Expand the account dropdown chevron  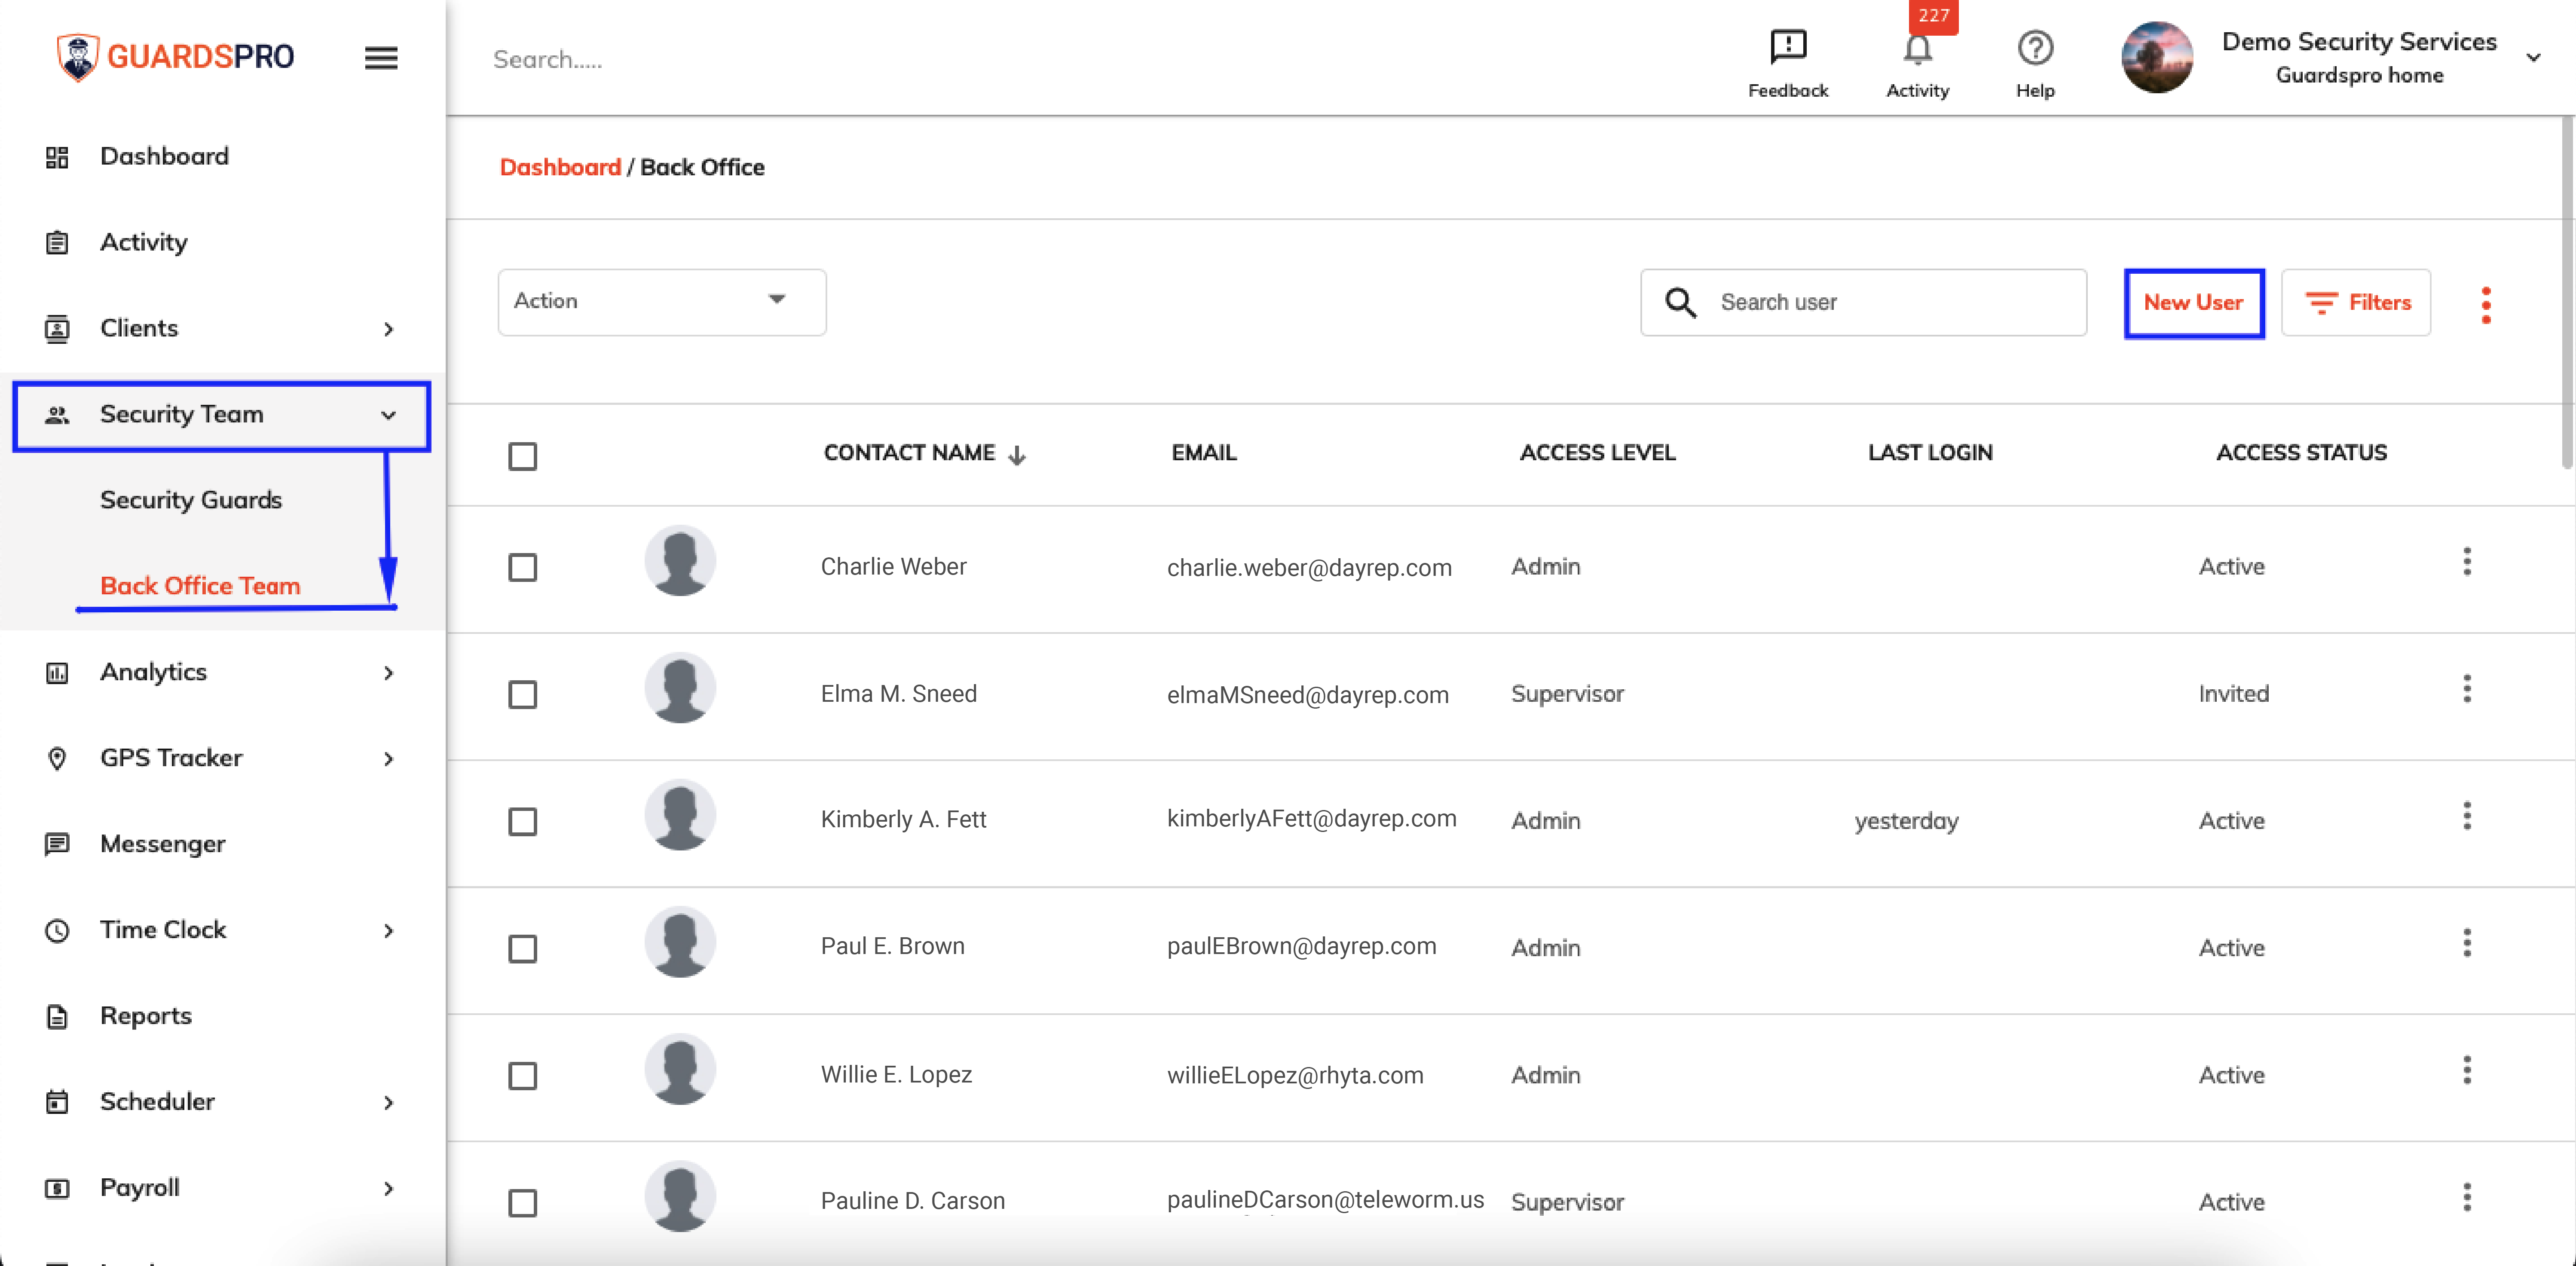click(2532, 57)
